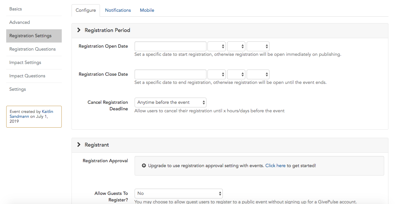410x204 pixels.
Task: Open the Notifications tab
Action: (118, 10)
